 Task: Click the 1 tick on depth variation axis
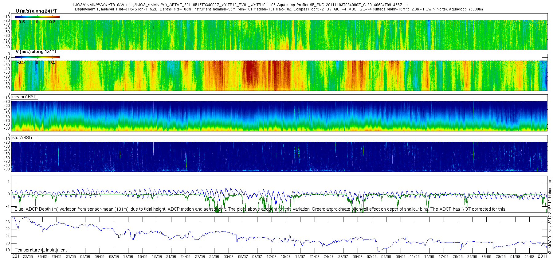click(x=9, y=182)
